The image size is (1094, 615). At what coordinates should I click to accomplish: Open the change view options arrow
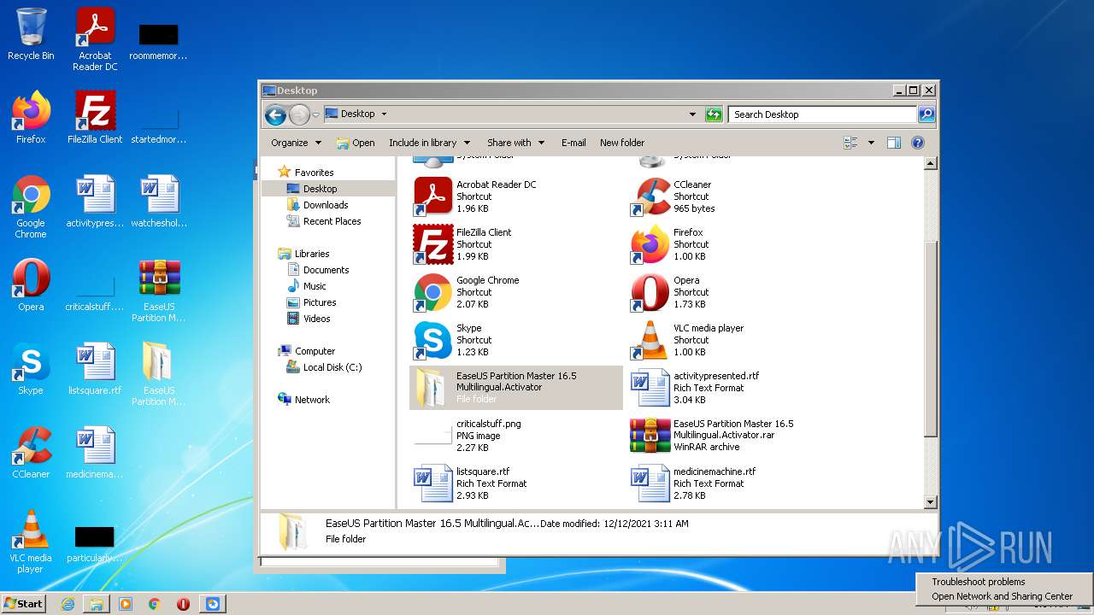click(871, 143)
